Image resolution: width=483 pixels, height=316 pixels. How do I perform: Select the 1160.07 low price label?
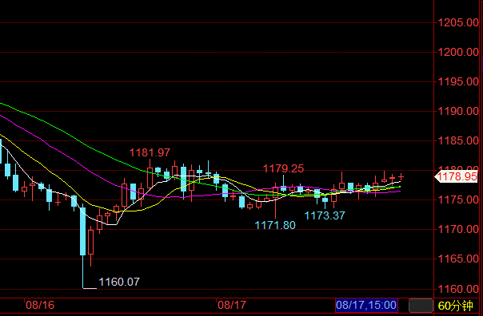point(119,282)
